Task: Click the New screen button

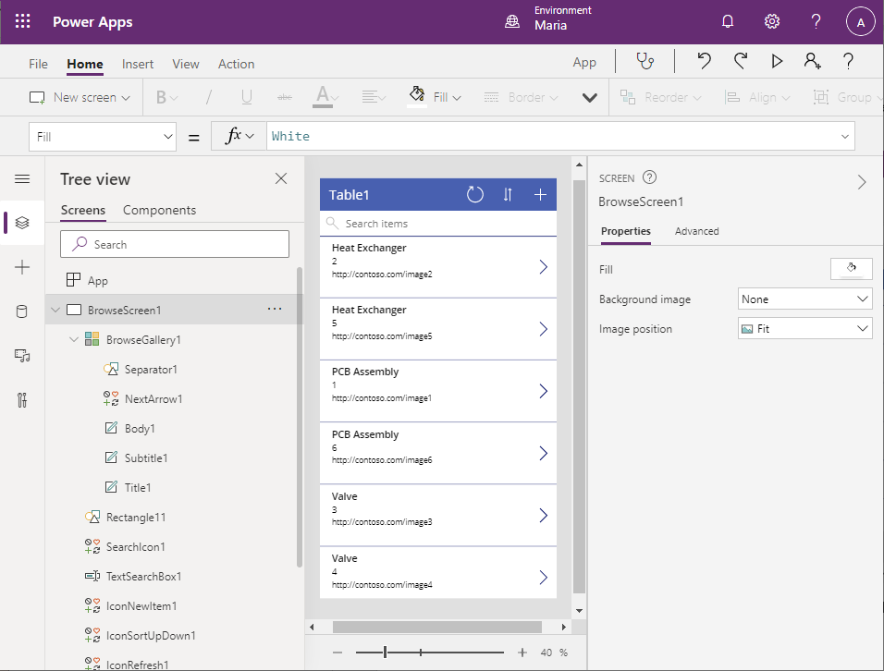Action: point(80,97)
